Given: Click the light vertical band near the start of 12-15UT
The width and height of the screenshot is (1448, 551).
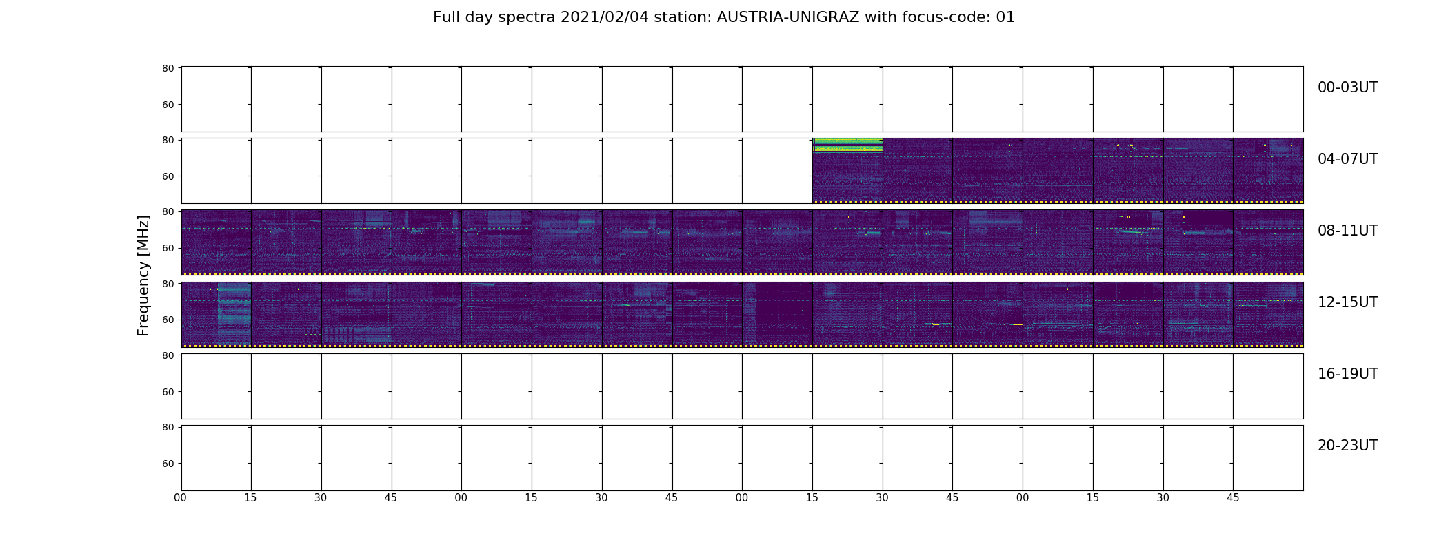Looking at the screenshot, I should coord(234,313).
